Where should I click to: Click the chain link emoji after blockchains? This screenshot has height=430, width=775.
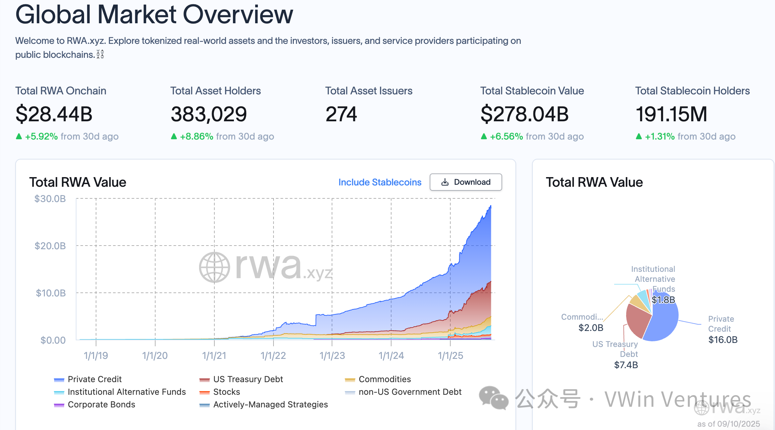100,54
